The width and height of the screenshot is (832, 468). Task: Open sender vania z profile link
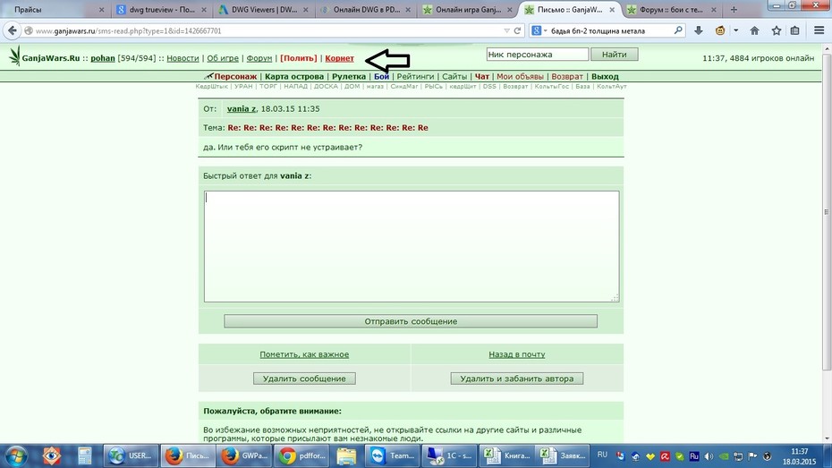(242, 108)
